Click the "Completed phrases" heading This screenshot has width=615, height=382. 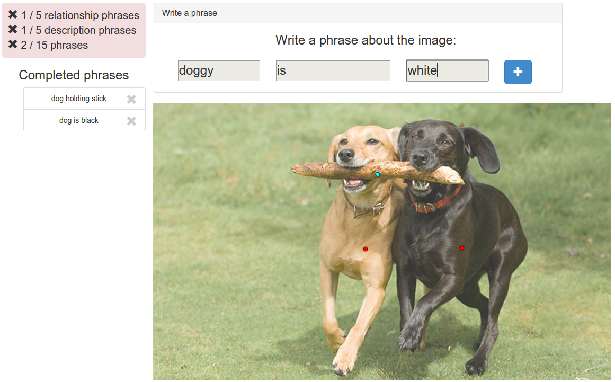(x=74, y=75)
